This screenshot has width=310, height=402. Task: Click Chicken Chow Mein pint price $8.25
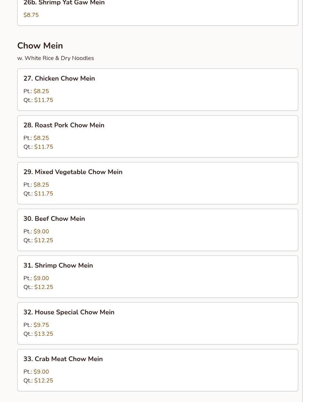pyautogui.click(x=41, y=91)
